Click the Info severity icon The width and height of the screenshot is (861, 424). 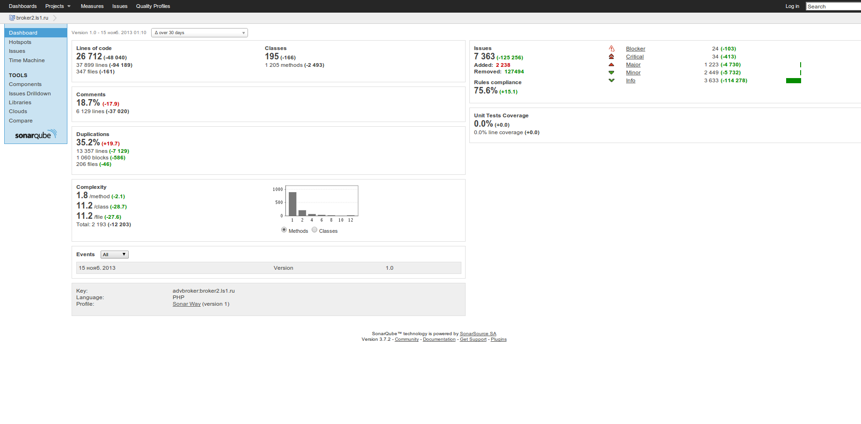[x=612, y=80]
